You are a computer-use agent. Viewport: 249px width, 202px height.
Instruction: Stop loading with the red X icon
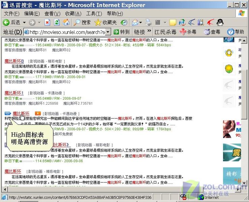[x=47, y=23]
